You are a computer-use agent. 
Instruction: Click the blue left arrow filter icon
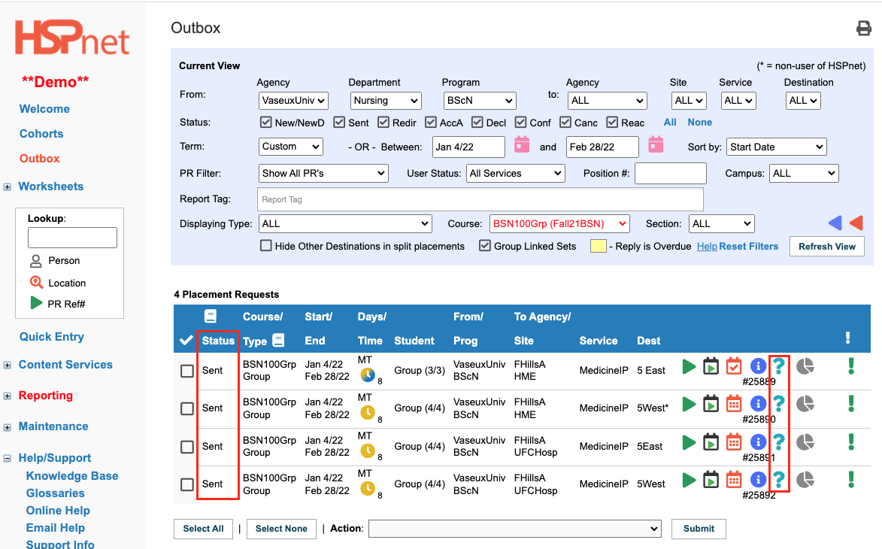(x=835, y=223)
